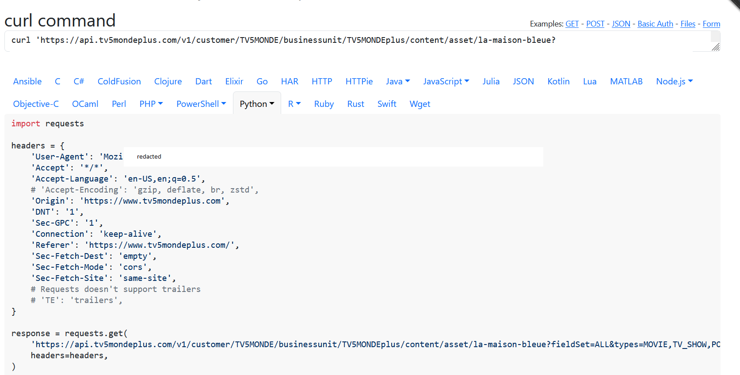Image resolution: width=740 pixels, height=375 pixels.
Task: Switch to the Rust tab
Action: [x=355, y=104]
